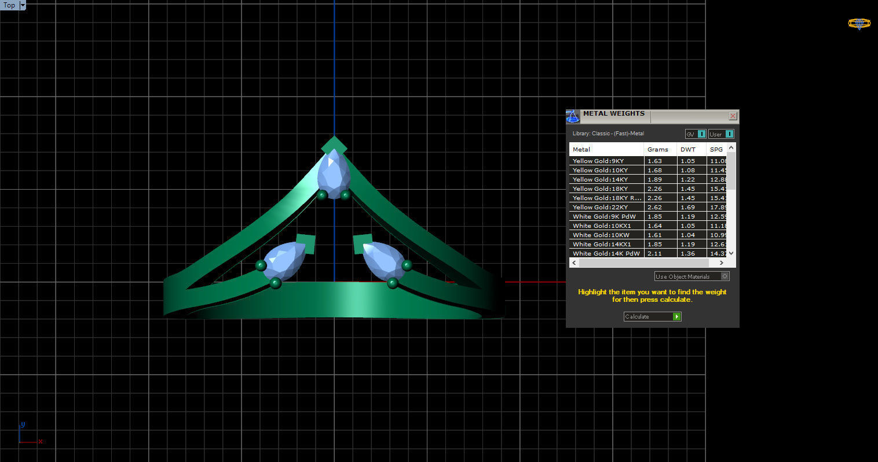Select the Yellow Gold:18KY row
The height and width of the screenshot is (462, 878).
pyautogui.click(x=648, y=189)
